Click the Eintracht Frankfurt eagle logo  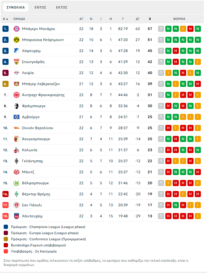click(17, 95)
